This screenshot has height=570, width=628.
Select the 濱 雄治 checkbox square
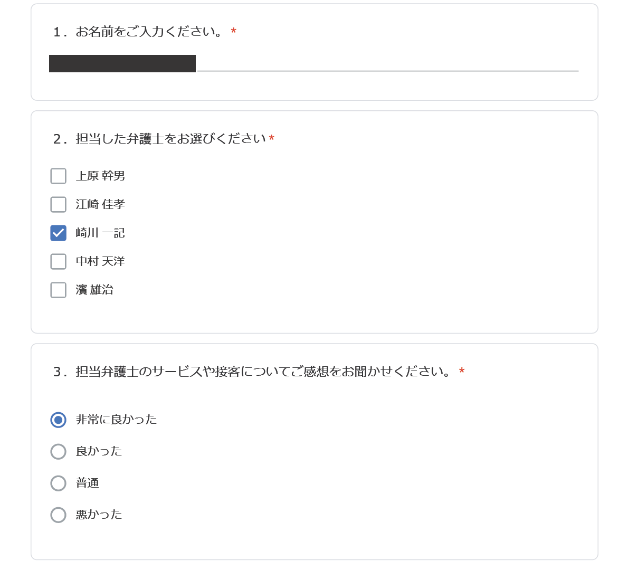pos(59,290)
